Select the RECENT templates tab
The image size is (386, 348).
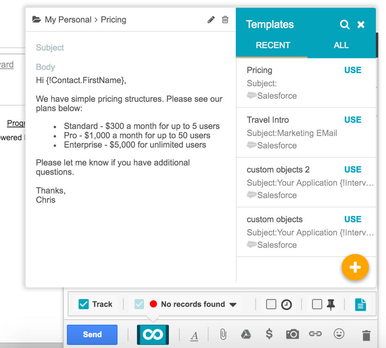(273, 45)
